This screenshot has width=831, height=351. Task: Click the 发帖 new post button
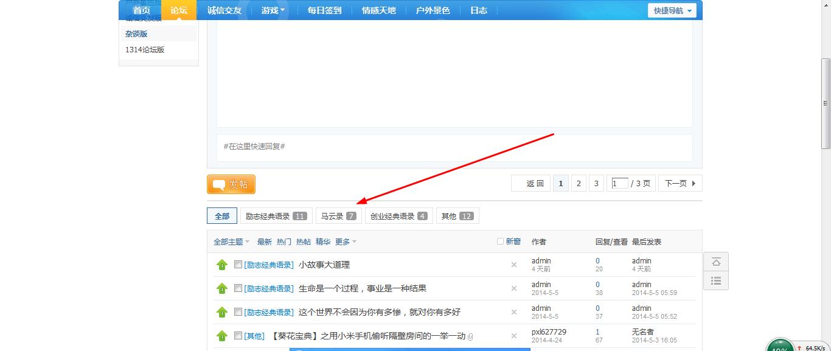point(231,184)
